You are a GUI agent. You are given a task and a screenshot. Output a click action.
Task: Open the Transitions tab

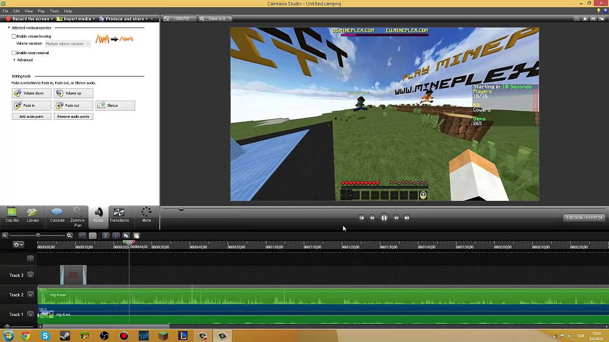click(x=119, y=215)
